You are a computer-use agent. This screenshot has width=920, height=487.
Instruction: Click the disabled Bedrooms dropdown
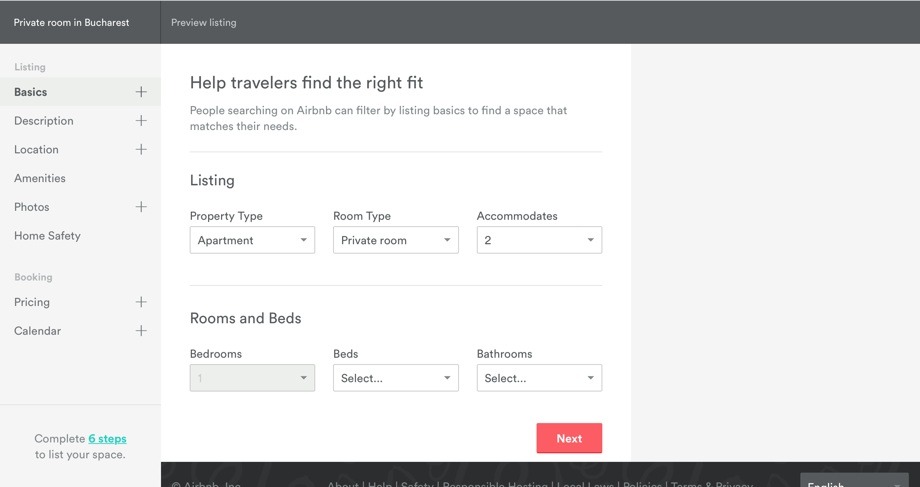pyautogui.click(x=252, y=378)
